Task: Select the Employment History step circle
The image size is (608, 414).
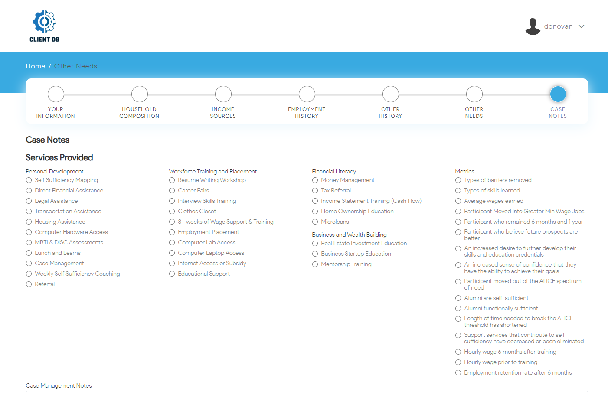Action: tap(307, 94)
